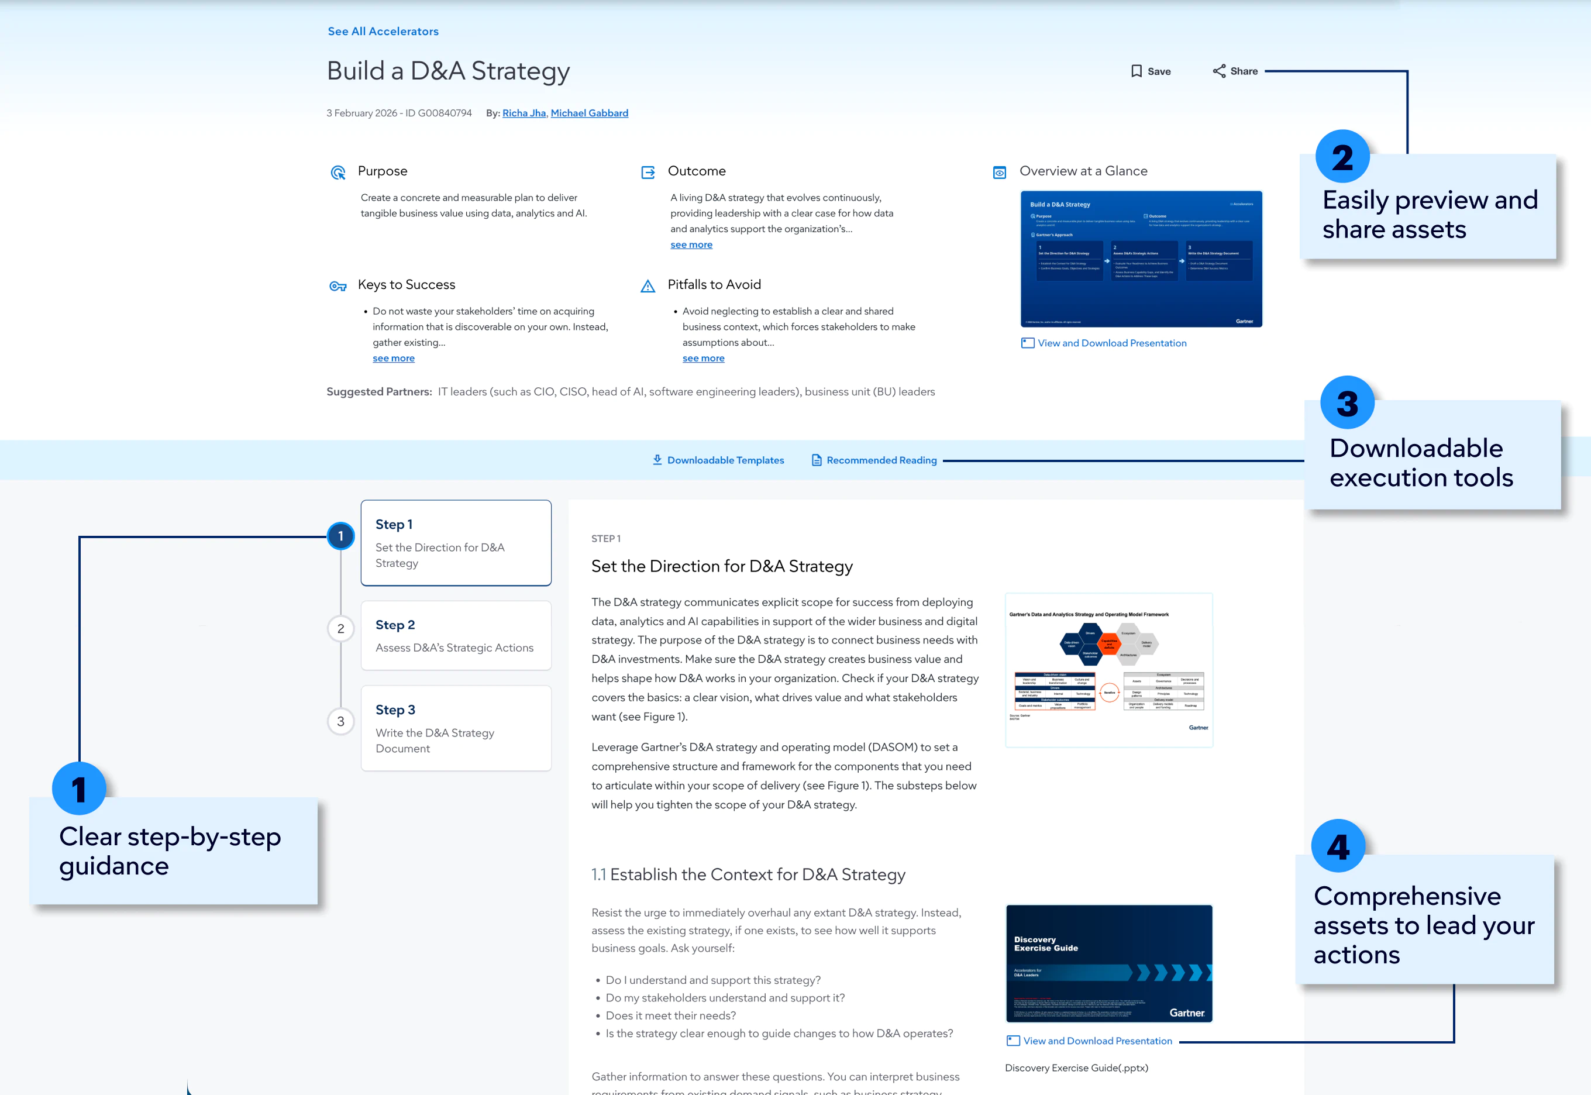Click the presentation icon under the overview thumbnail

click(1027, 343)
